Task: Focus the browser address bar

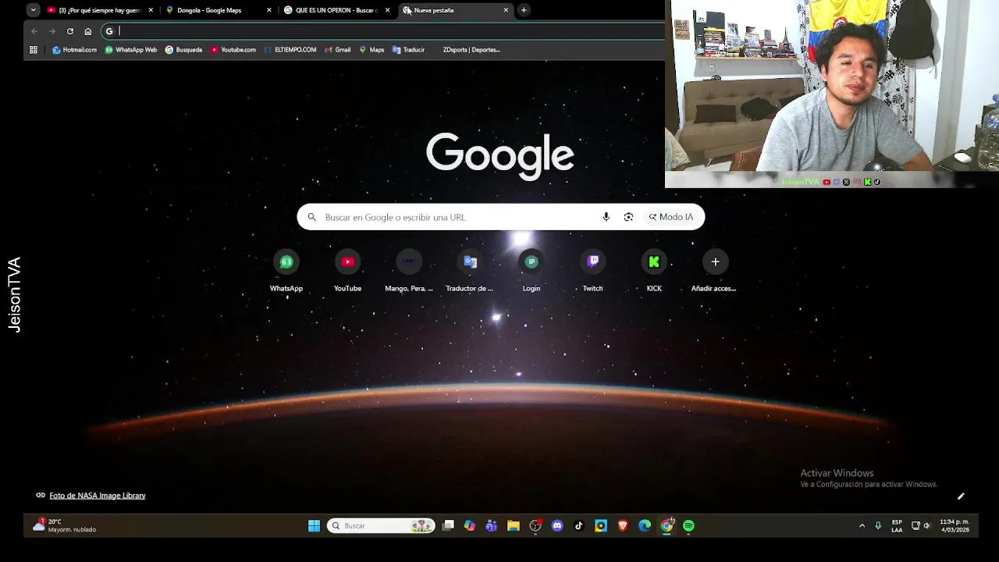Action: coord(382,31)
